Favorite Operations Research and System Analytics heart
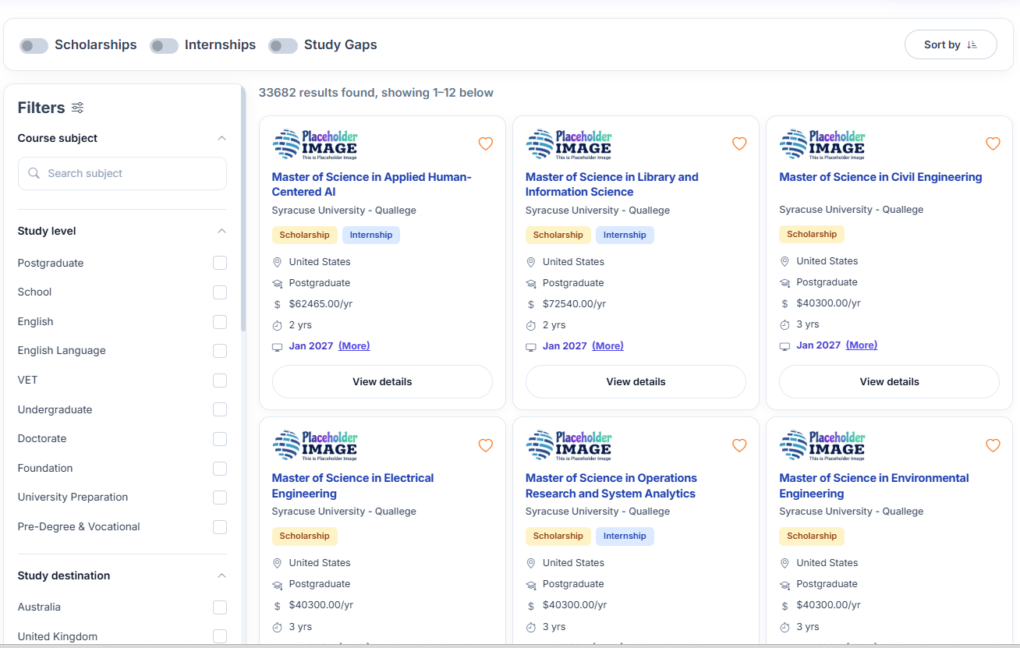Screen dimensions: 1020x648 point(739,445)
